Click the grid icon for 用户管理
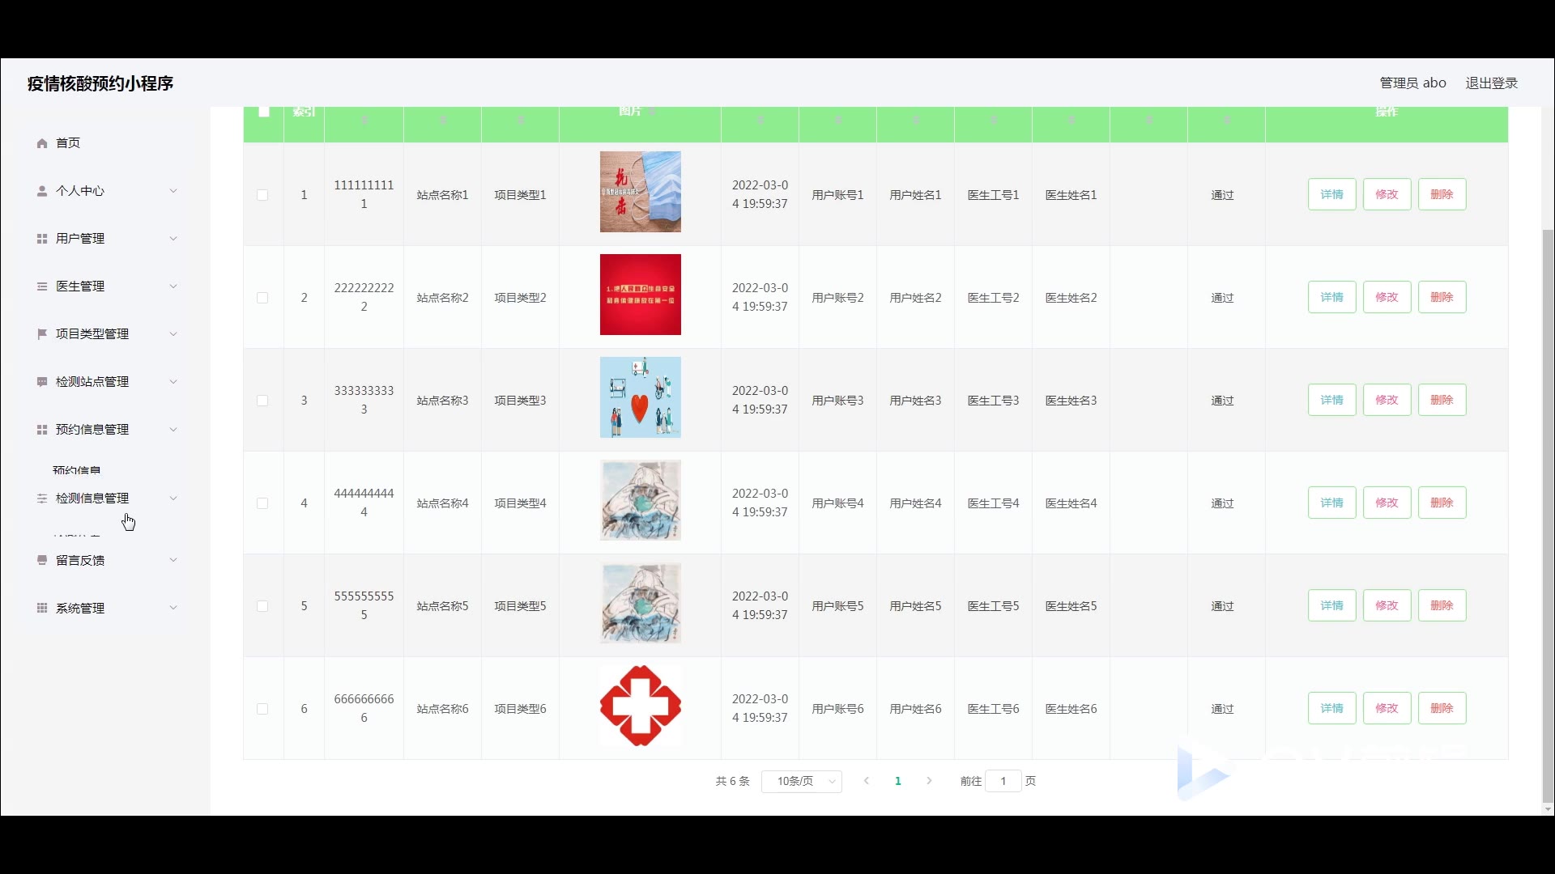The width and height of the screenshot is (1555, 874). (x=42, y=239)
